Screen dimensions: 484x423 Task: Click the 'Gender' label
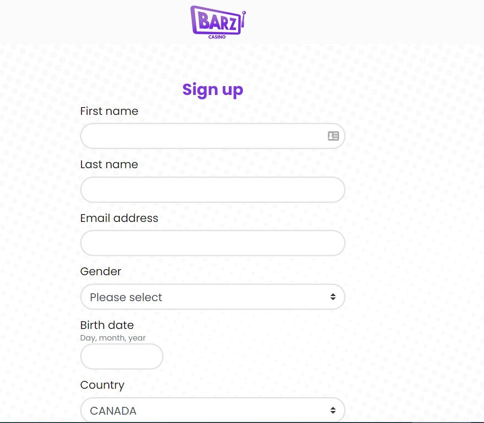click(101, 271)
